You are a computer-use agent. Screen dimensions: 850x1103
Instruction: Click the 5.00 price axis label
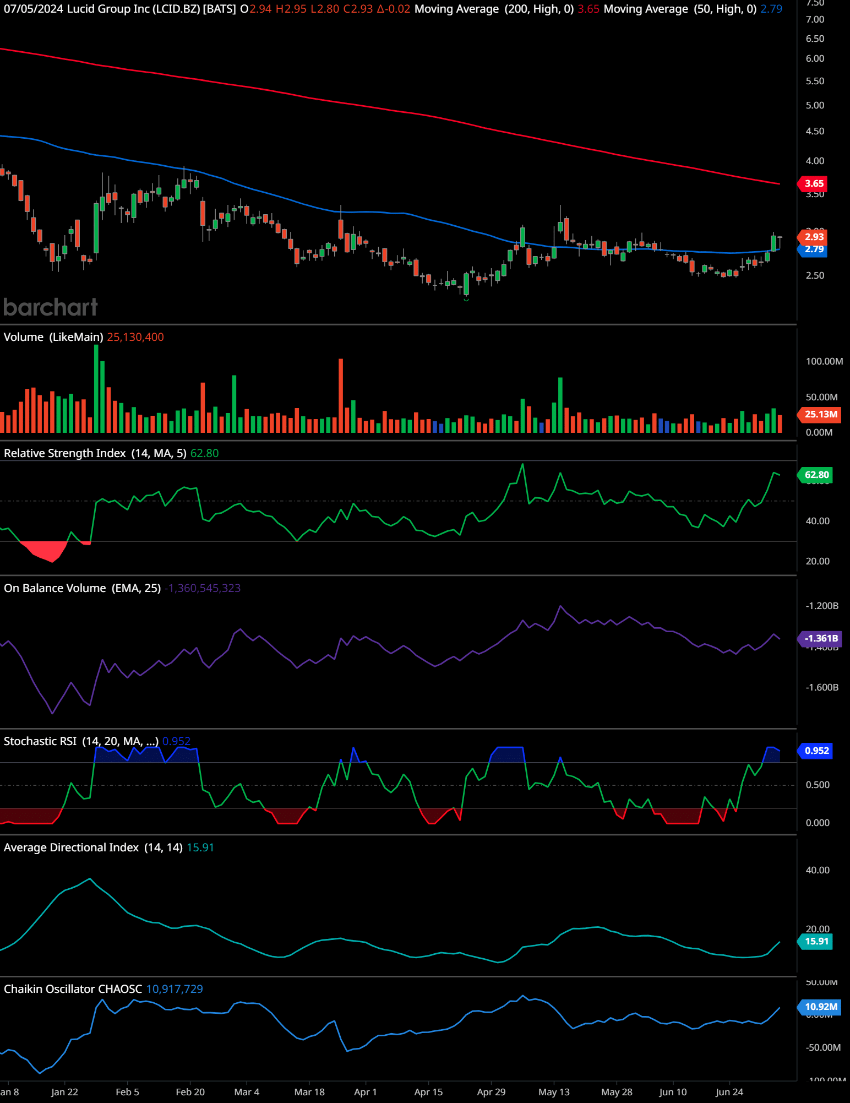(815, 105)
